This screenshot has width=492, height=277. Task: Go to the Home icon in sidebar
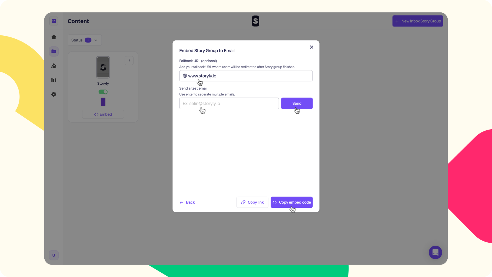click(54, 37)
